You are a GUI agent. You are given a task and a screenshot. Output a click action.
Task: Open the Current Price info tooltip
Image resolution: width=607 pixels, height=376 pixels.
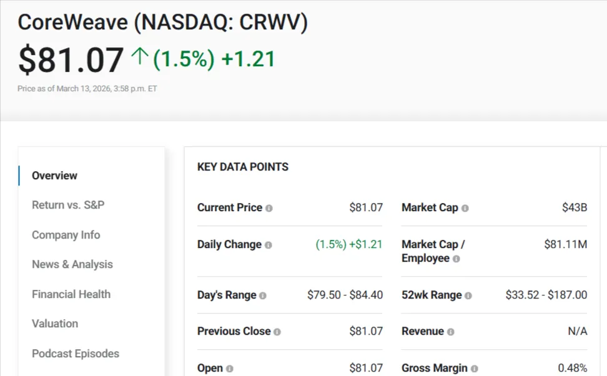point(270,207)
